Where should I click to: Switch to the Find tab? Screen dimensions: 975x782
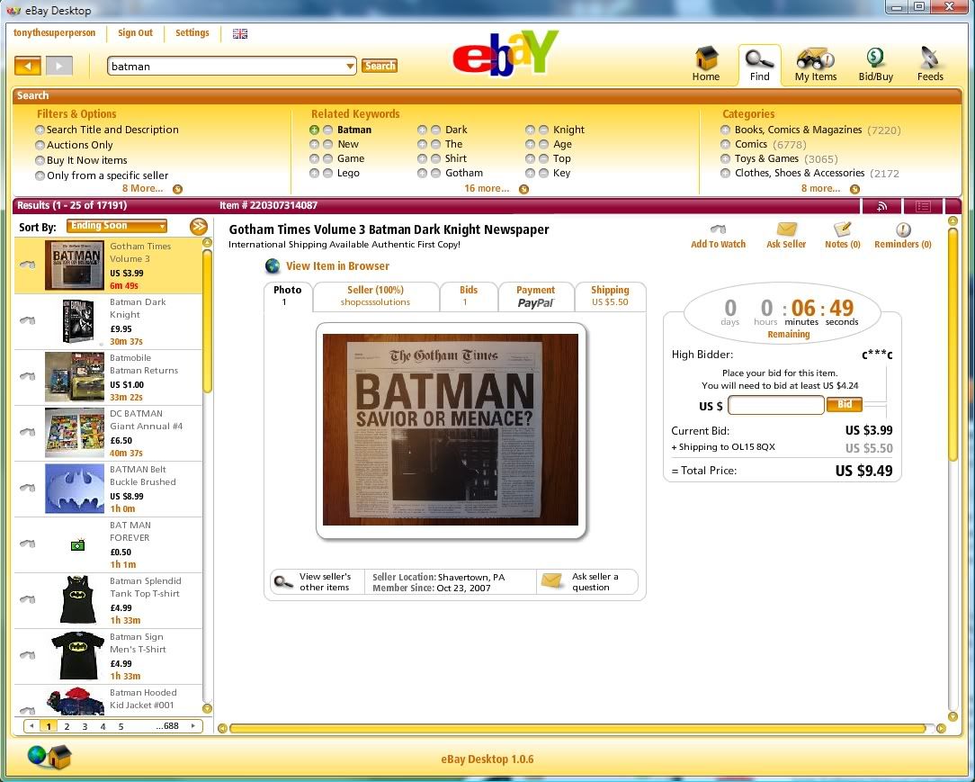(x=759, y=64)
